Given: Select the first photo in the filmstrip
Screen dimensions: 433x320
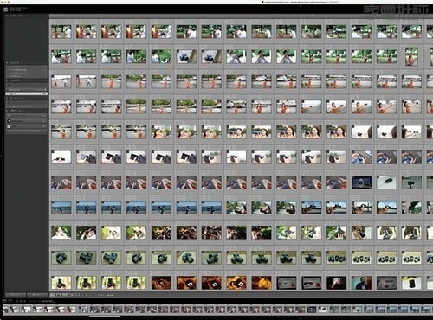Looking at the screenshot, I should [5, 310].
